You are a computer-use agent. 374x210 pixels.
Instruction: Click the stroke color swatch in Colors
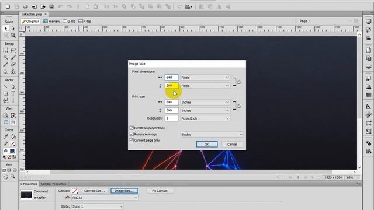[12, 144]
